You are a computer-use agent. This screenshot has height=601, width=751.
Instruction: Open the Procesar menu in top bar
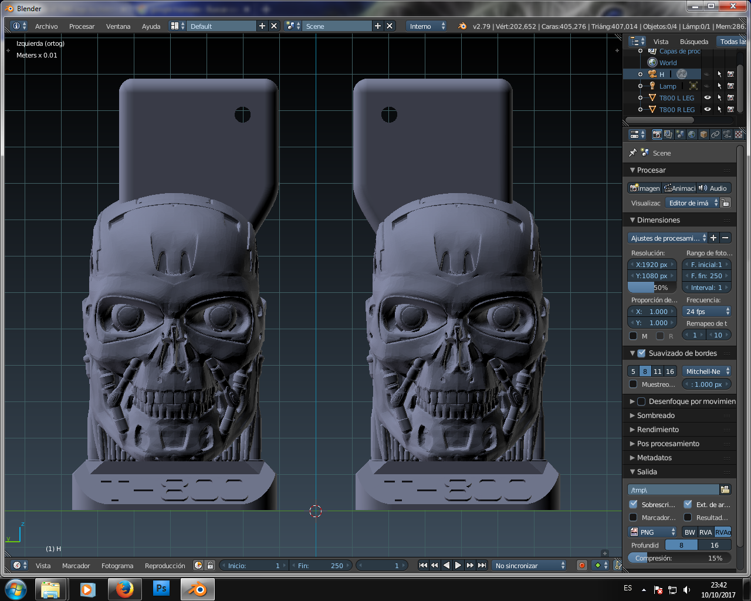click(x=82, y=26)
